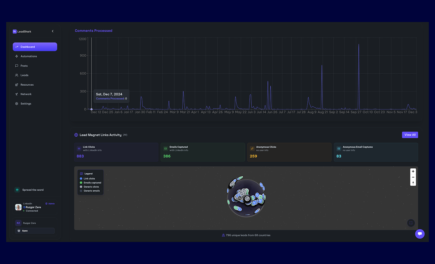Reset map bearing with compass button
435x264 pixels.
point(413,183)
